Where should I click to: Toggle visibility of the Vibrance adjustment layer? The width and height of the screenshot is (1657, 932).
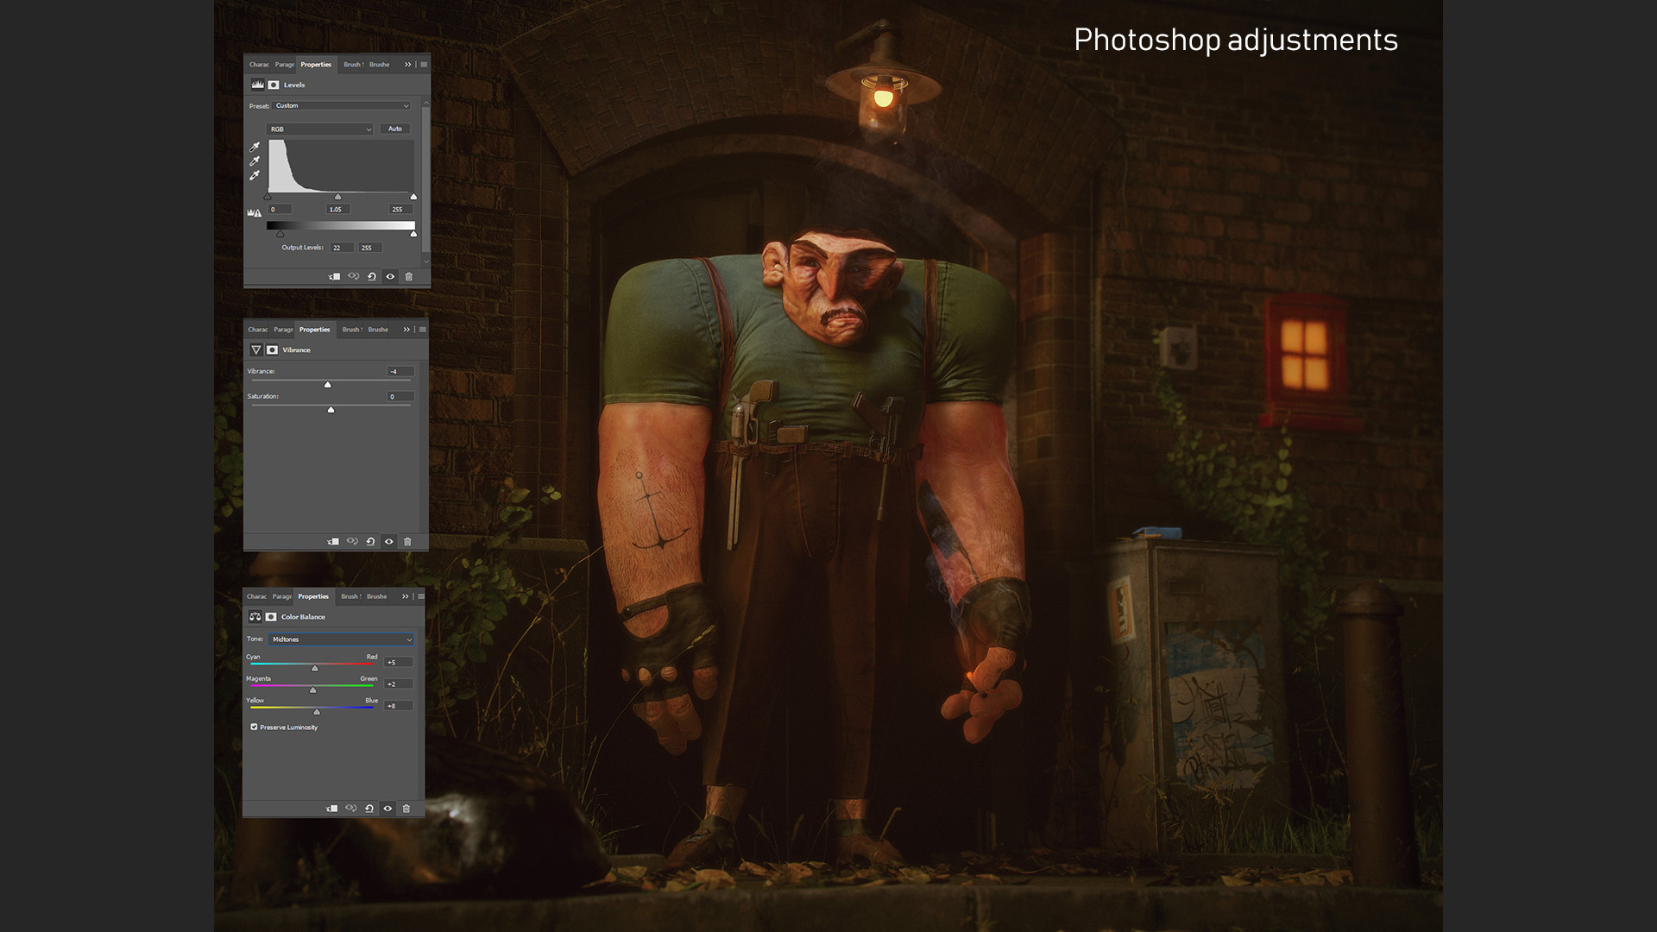(x=389, y=542)
